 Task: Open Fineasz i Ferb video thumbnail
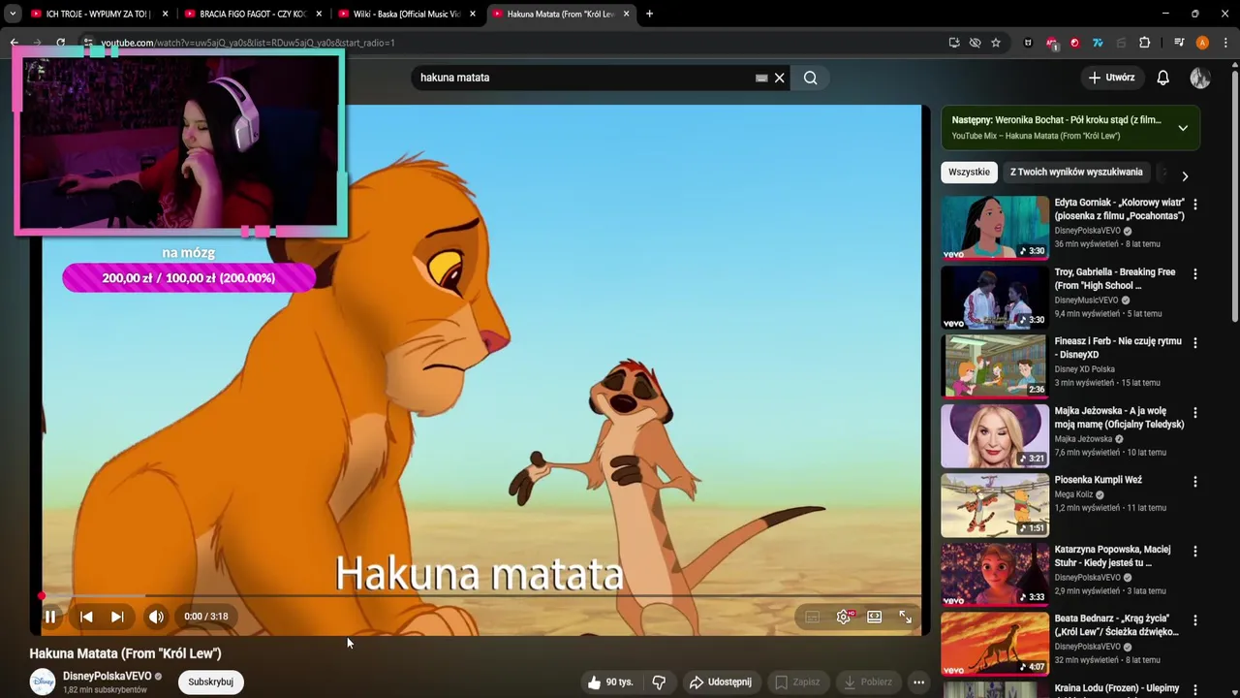pos(995,366)
